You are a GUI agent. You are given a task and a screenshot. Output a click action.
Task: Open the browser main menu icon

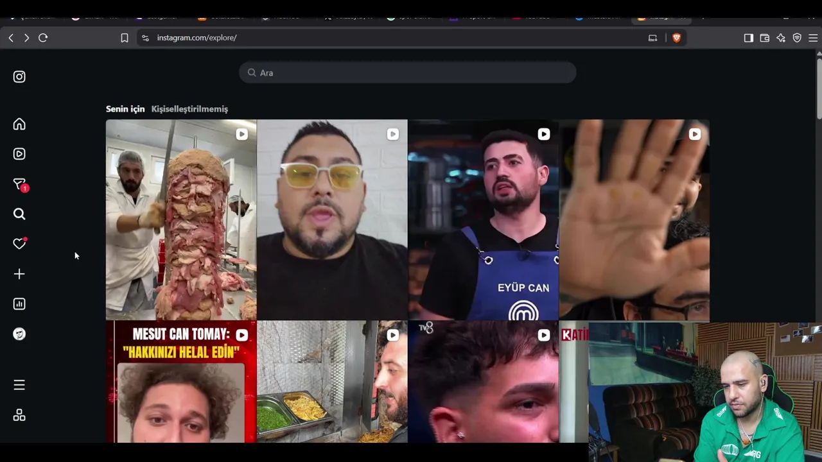tap(813, 38)
